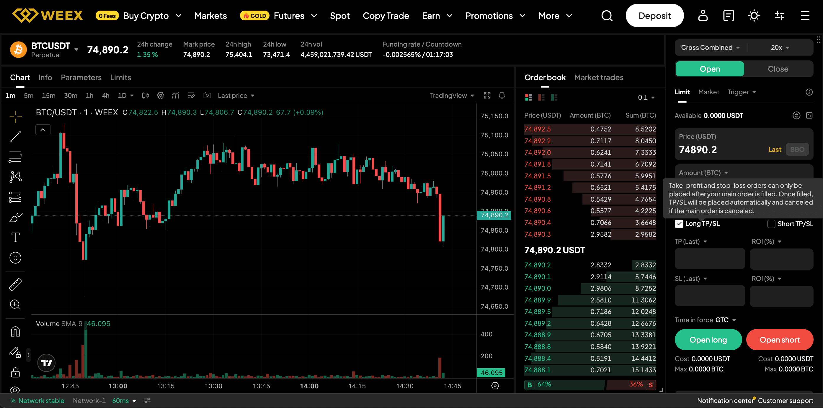Open the 20x leverage dropdown
The width and height of the screenshot is (823, 408).
[780, 47]
